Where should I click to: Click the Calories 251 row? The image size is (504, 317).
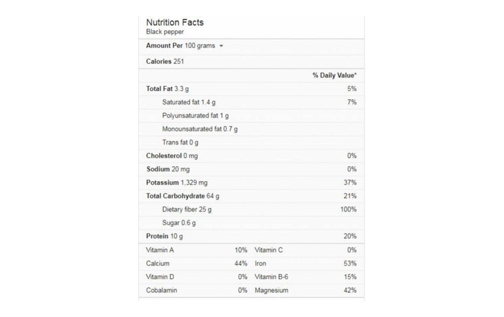coord(252,61)
